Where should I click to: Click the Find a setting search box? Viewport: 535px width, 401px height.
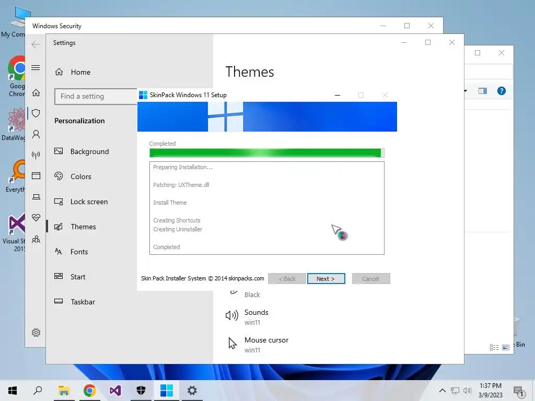coord(96,97)
